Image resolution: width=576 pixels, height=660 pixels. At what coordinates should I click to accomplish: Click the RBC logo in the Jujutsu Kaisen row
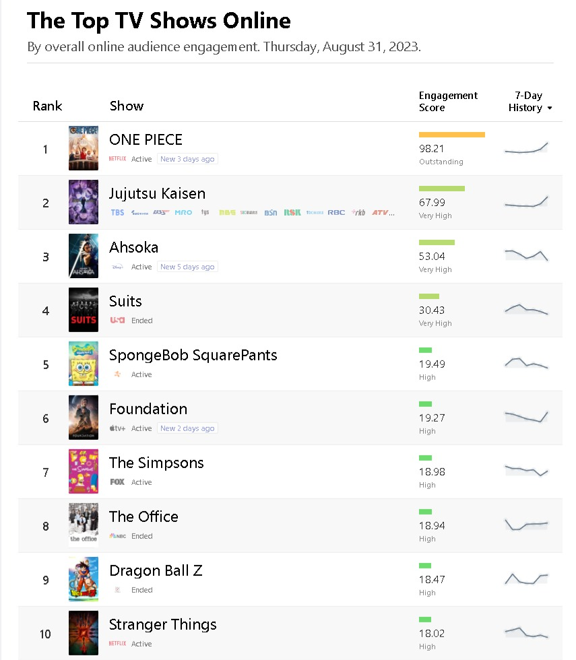[336, 213]
